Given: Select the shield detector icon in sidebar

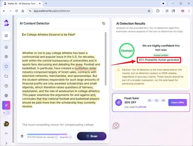Looking at the screenshot, I should point(6,66).
